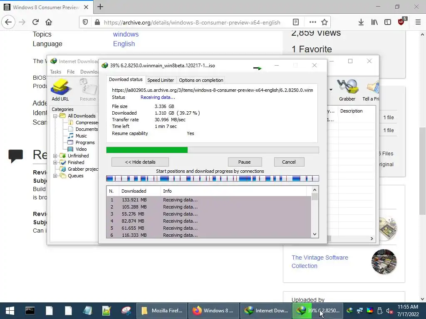Switch to the Speed Limiter tab
The width and height of the screenshot is (426, 319).
[161, 80]
